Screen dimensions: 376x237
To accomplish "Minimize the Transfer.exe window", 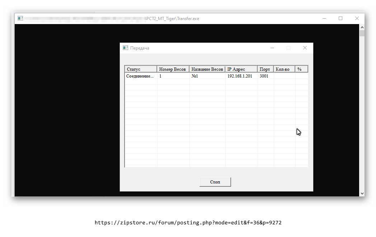I will (324, 18).
